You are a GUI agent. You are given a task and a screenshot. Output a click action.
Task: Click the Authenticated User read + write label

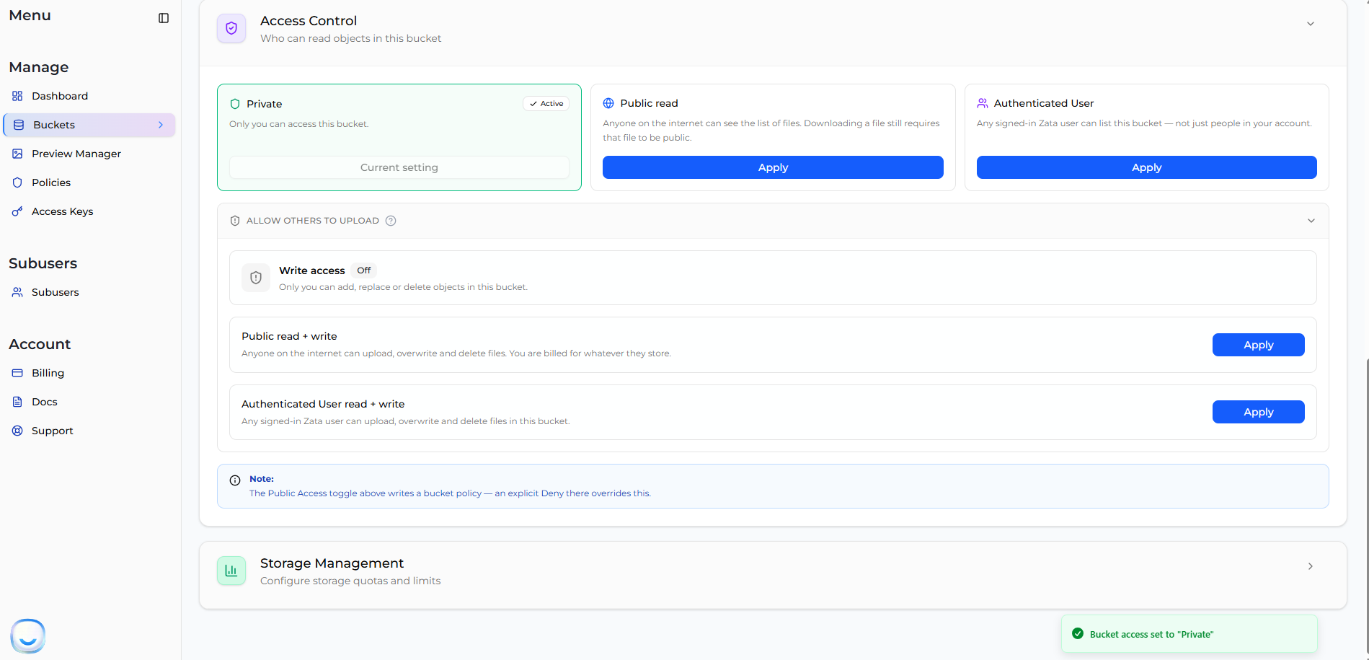[x=323, y=404]
